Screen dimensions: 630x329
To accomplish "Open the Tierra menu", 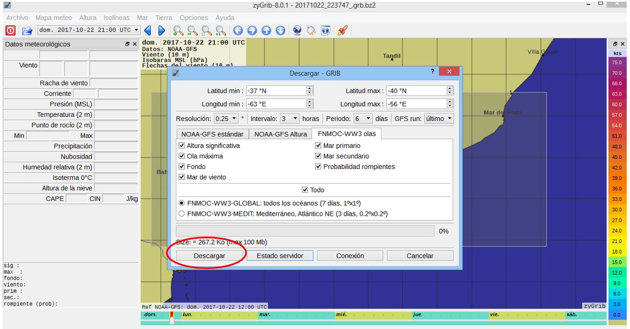I will click(164, 18).
